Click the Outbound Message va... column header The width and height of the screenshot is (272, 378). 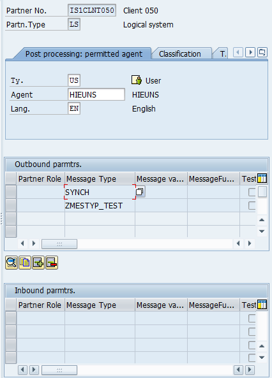(x=161, y=179)
